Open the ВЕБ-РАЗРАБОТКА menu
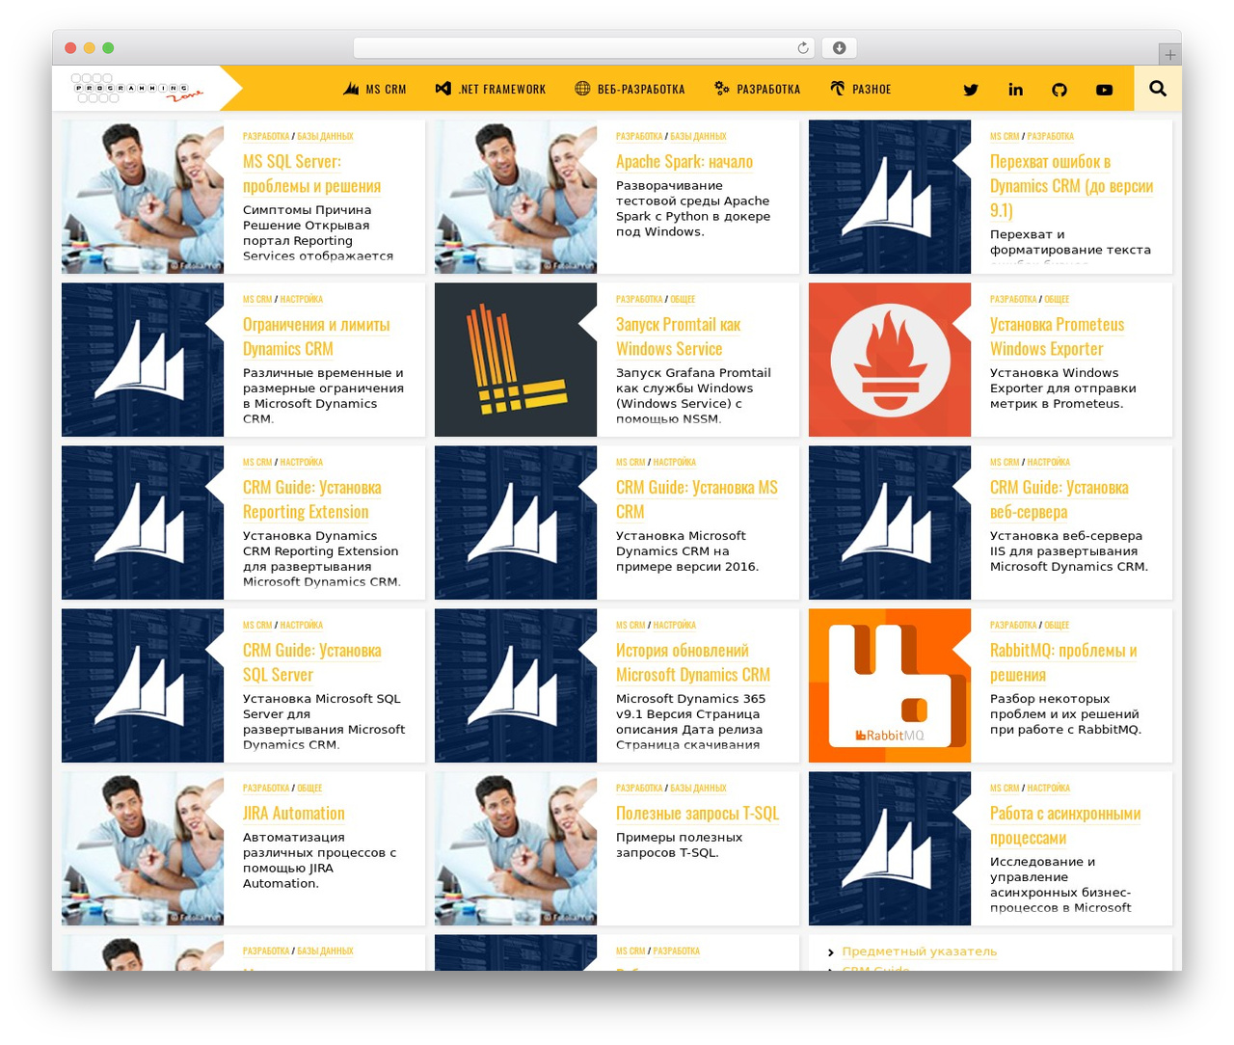The image size is (1234, 1045). click(630, 89)
